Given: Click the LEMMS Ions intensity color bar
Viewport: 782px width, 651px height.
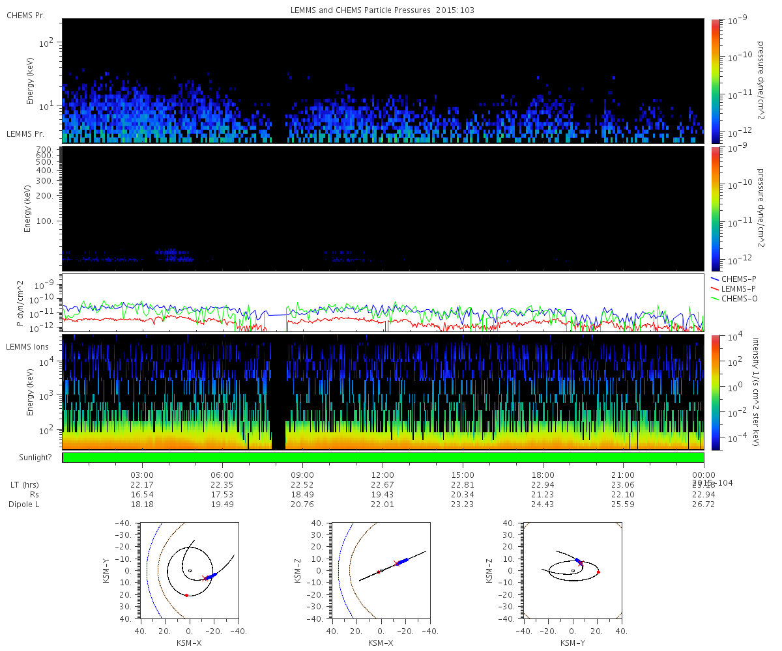Looking at the screenshot, I should [715, 393].
